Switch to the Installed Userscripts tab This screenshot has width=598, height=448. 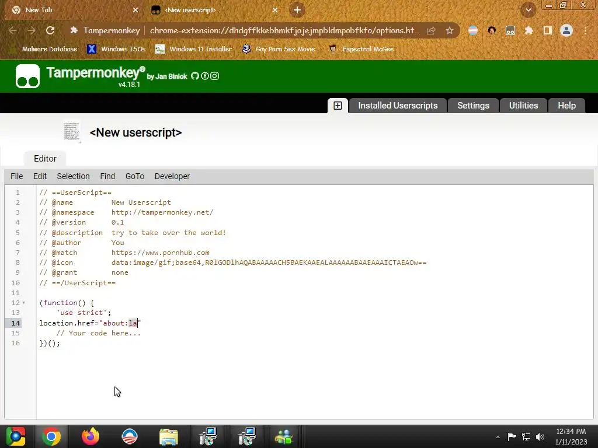(398, 106)
